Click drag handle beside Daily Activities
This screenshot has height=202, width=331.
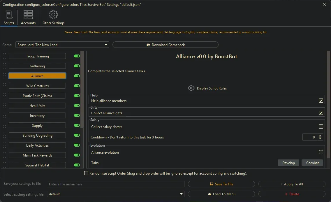click(x=5, y=145)
